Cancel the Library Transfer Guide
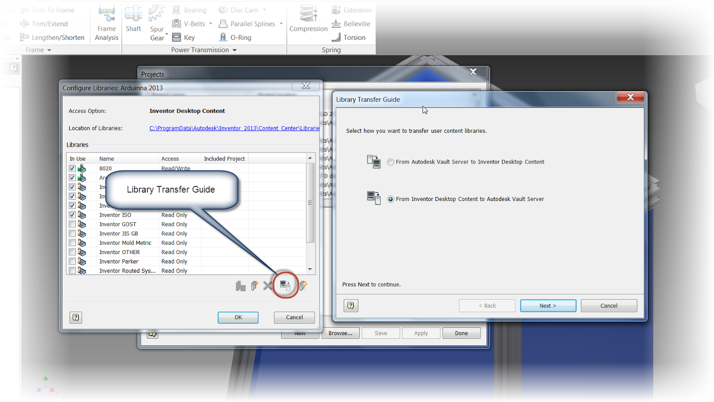The height and width of the screenshot is (402, 714). [609, 306]
